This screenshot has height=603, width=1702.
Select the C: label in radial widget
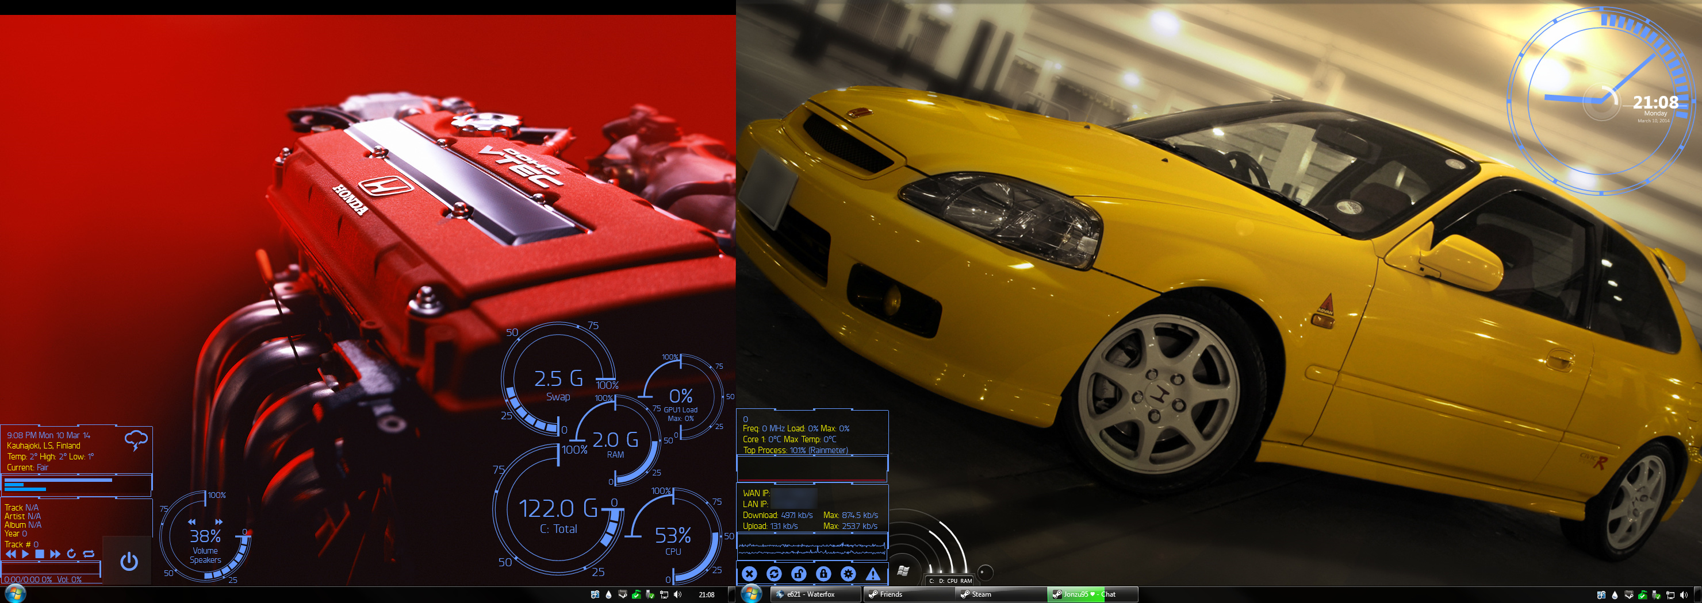[x=931, y=581]
